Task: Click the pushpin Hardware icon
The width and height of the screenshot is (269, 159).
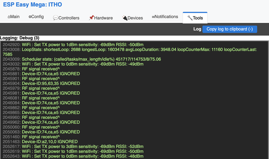Action: click(x=91, y=18)
